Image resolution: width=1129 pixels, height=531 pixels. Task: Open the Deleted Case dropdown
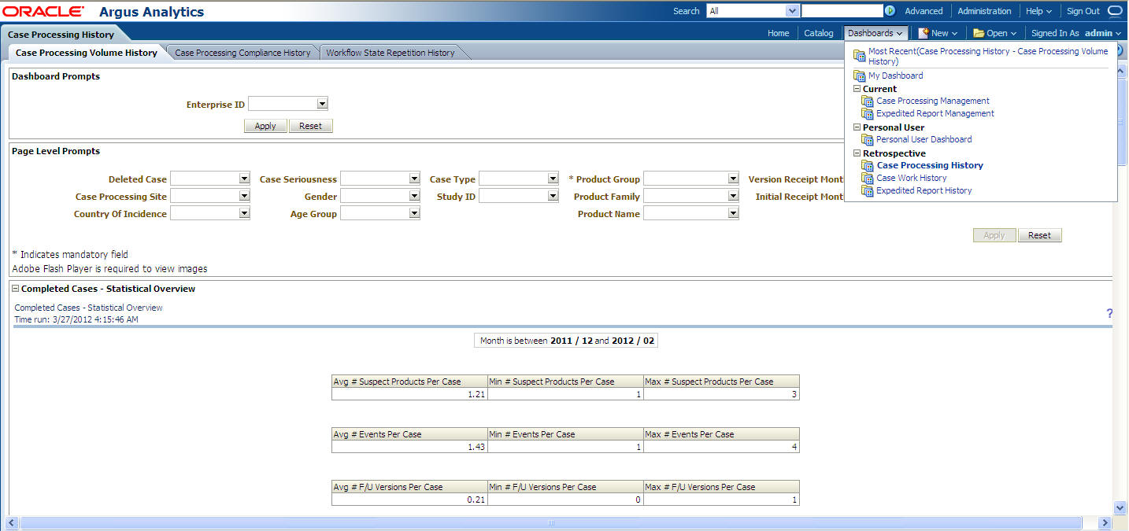coord(244,179)
